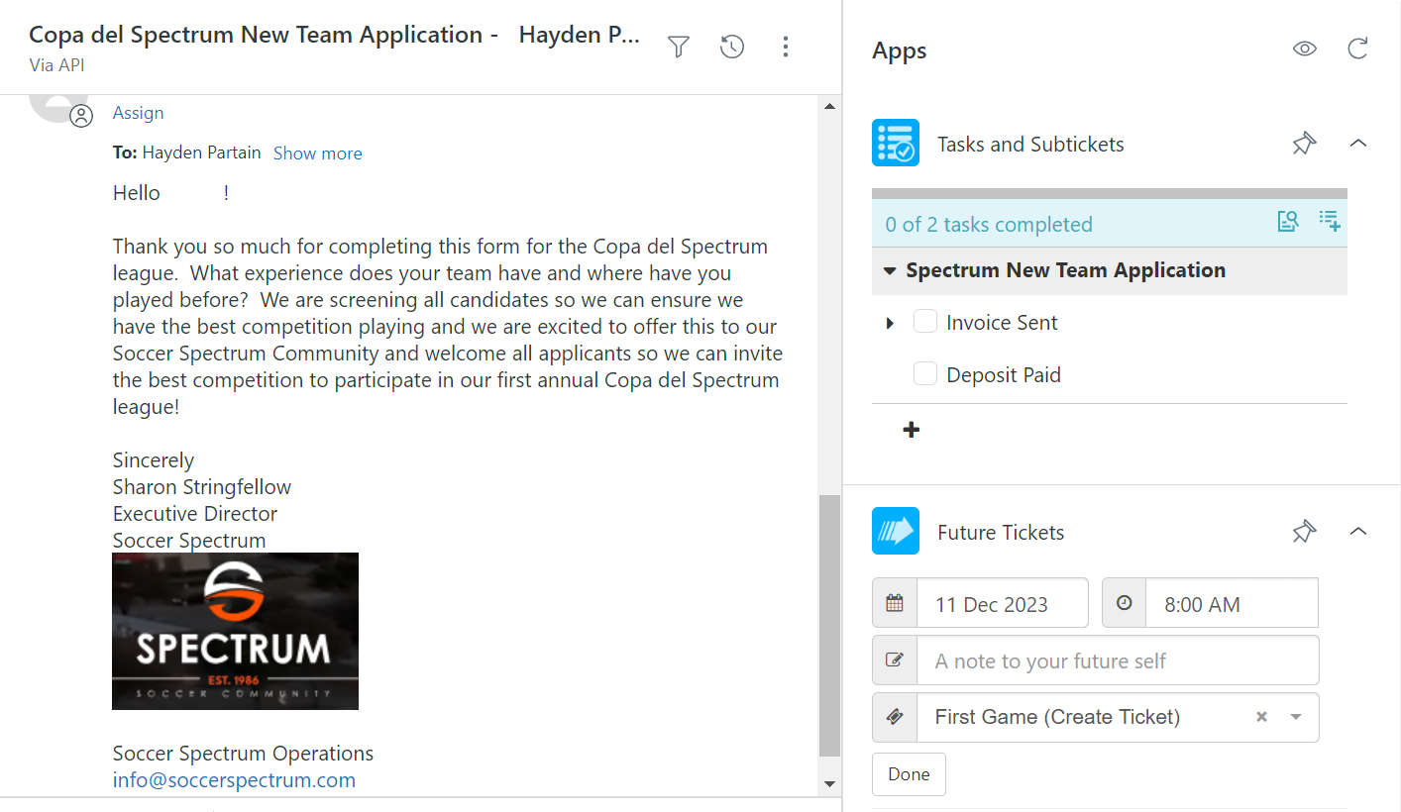Viewport: 1401px width, 812px height.
Task: Click the calendar icon beside the date
Action: 895,603
